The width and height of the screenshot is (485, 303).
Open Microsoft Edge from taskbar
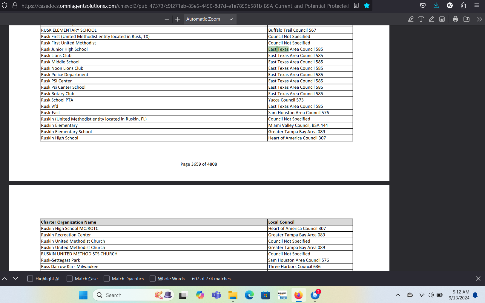pos(249,295)
